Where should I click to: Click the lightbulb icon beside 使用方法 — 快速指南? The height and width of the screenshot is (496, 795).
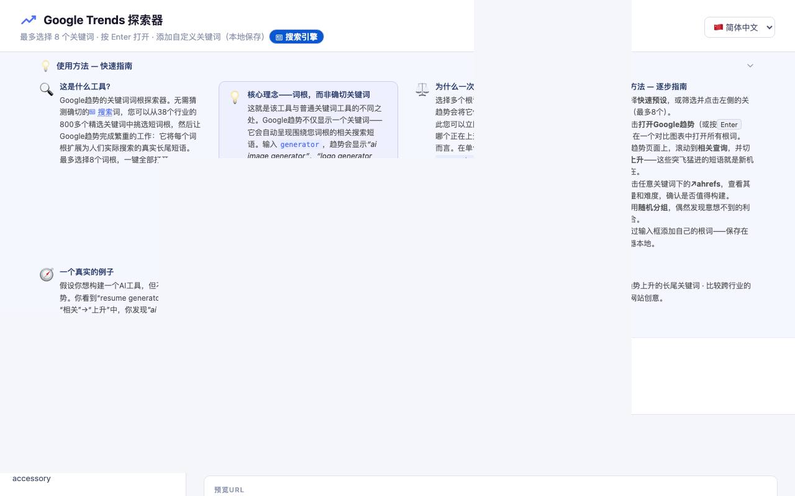45,66
